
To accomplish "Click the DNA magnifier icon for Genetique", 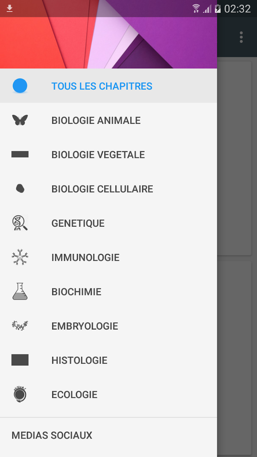I will pyautogui.click(x=20, y=223).
